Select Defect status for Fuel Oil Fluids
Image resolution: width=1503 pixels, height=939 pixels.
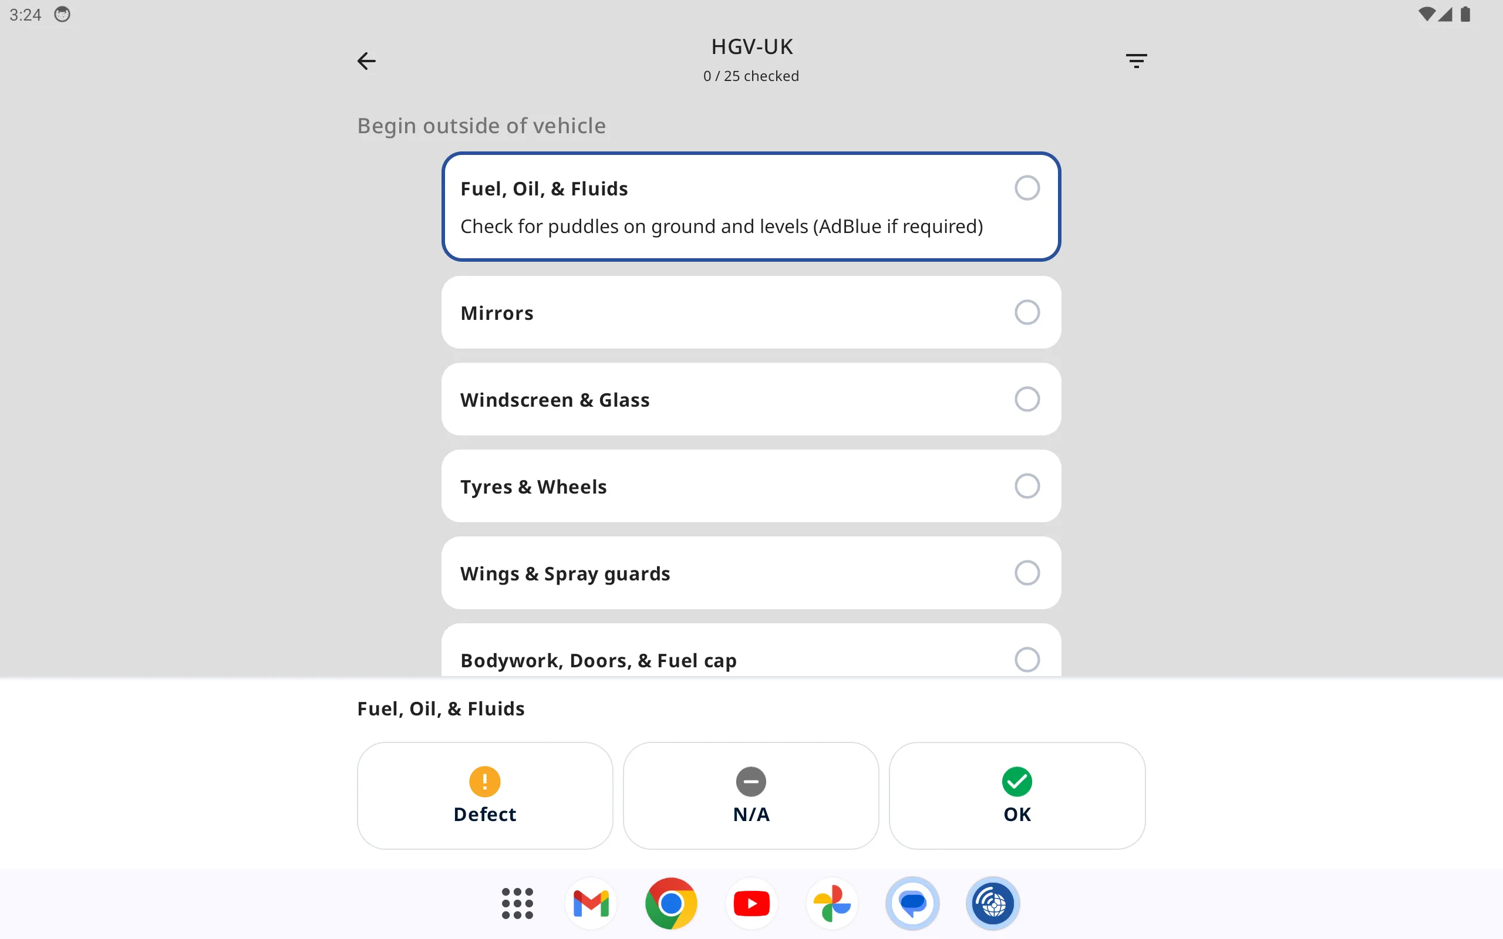click(x=485, y=795)
